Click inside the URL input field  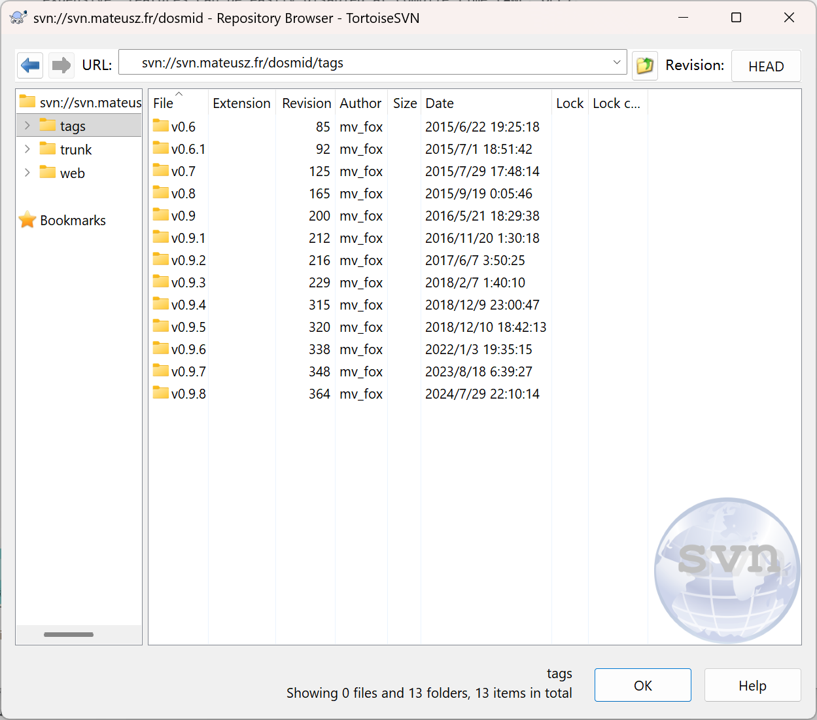(x=373, y=63)
